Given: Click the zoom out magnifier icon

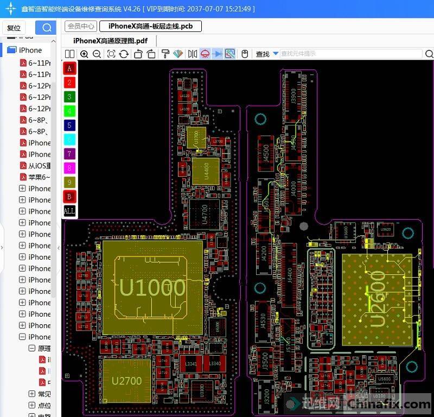Looking at the screenshot, I should pos(97,54).
